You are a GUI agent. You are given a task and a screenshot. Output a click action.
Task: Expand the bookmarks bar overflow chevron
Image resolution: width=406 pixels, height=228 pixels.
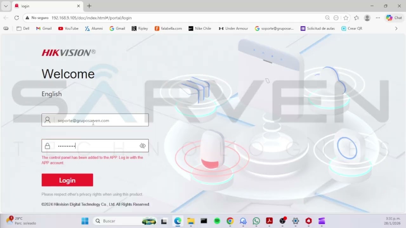396,28
